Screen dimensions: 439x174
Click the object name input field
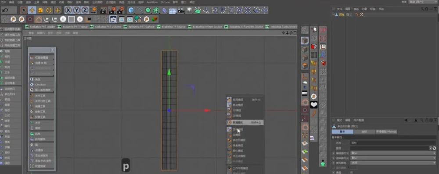(393, 143)
